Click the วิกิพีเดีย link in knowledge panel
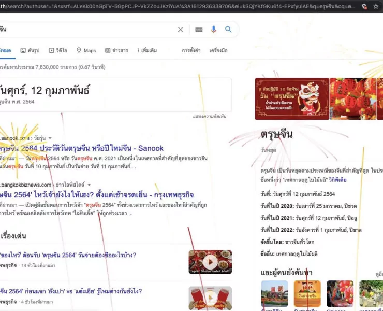383x311 pixels. coord(337,180)
